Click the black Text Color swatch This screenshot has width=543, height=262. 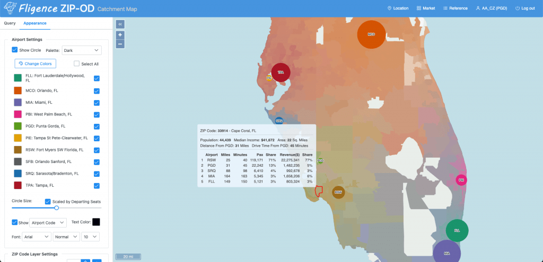click(x=97, y=222)
